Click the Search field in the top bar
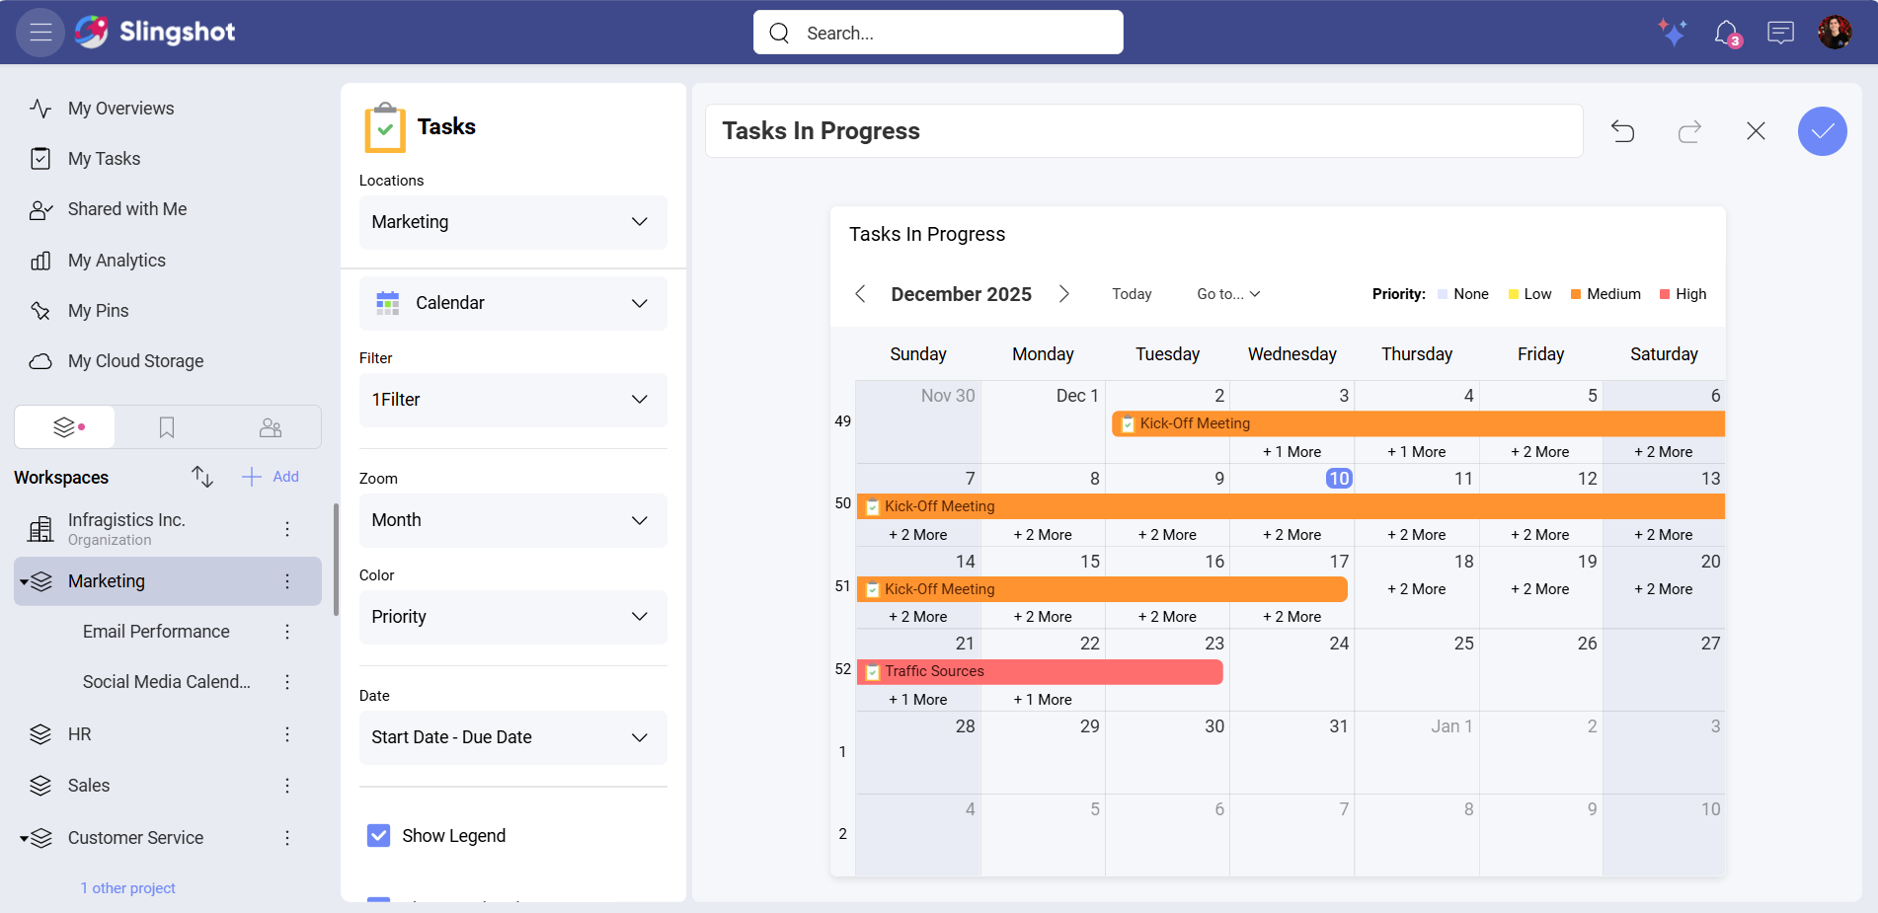1878x913 pixels. pos(936,32)
